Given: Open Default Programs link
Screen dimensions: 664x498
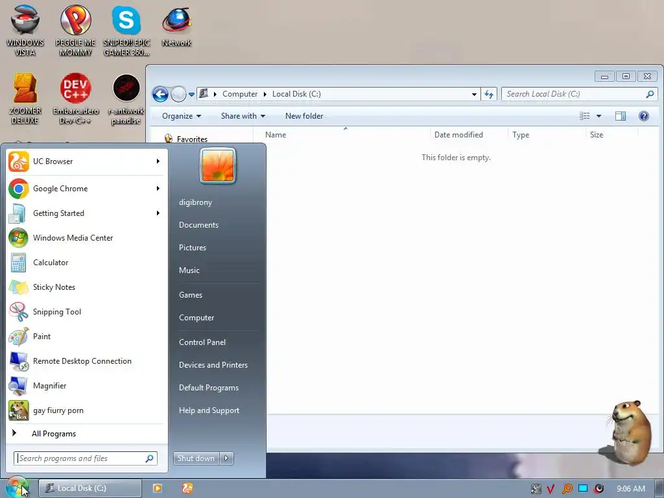Looking at the screenshot, I should pos(209,388).
